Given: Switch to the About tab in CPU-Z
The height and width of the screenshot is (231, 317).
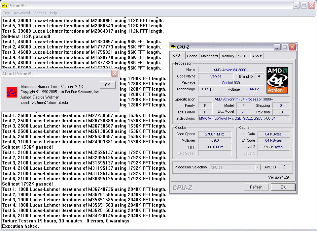Looking at the screenshot, I should pyautogui.click(x=257, y=56).
